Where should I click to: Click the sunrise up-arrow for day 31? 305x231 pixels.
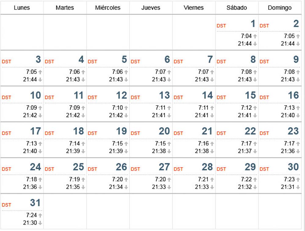40,215
